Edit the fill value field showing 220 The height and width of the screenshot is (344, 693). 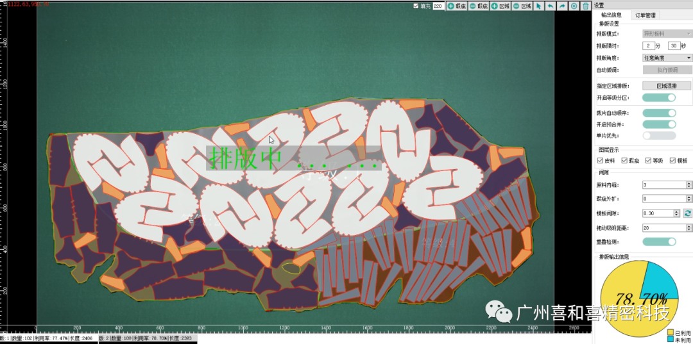[x=438, y=6]
